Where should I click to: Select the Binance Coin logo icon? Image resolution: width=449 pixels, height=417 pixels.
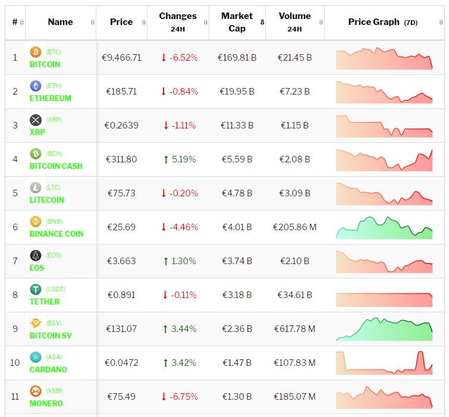pos(36,222)
